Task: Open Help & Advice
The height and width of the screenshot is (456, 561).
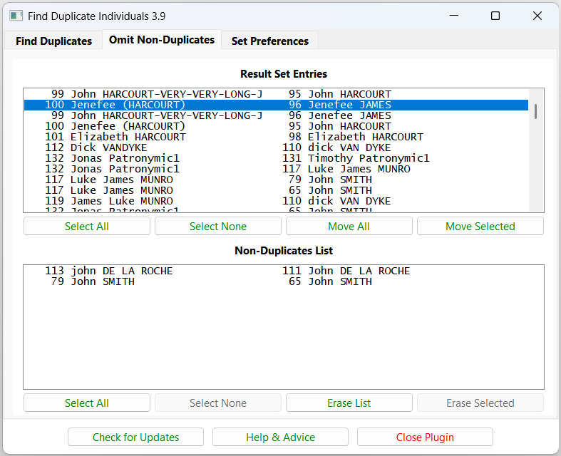Action: tap(280, 437)
